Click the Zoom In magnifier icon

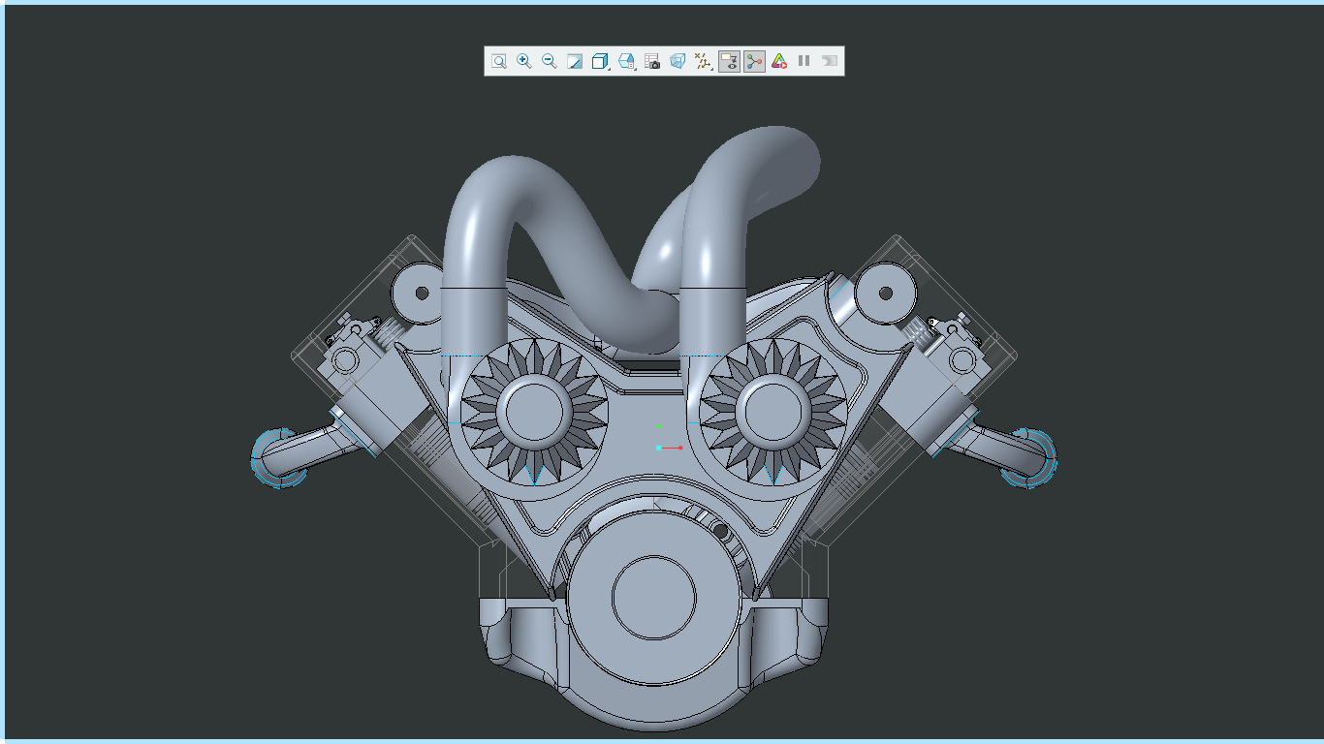522,60
